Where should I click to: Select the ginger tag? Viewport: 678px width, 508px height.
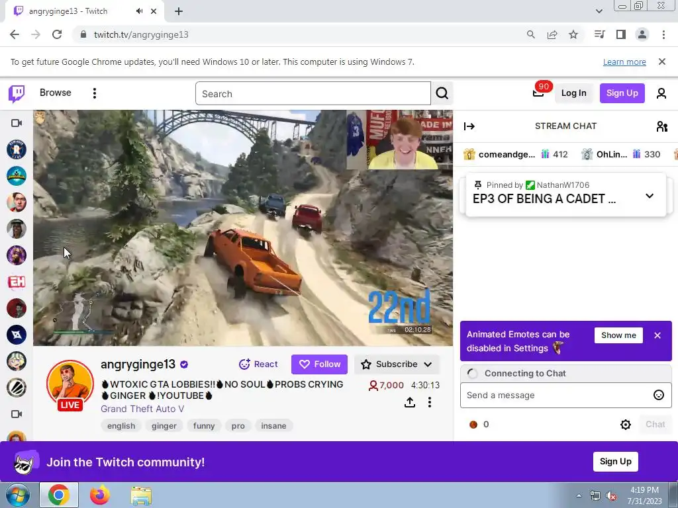(x=164, y=426)
